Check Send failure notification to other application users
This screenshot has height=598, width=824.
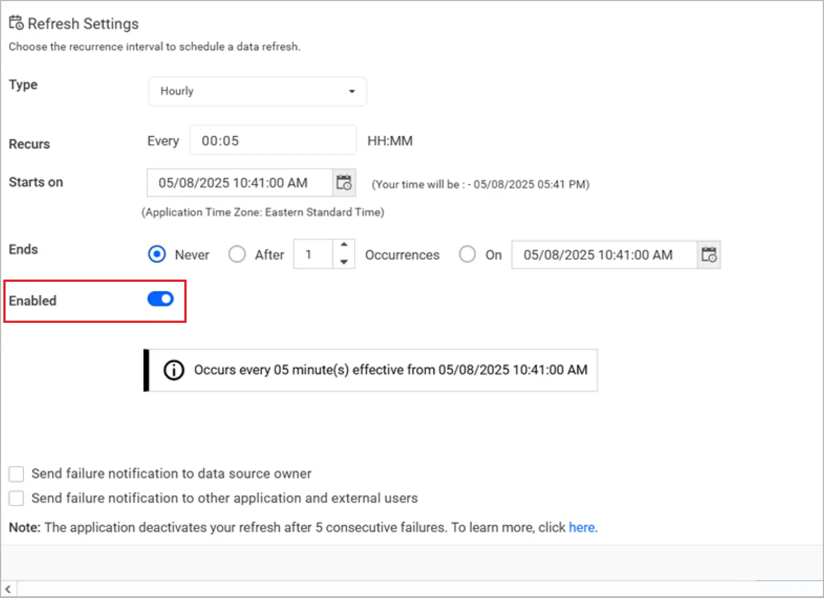tap(16, 498)
